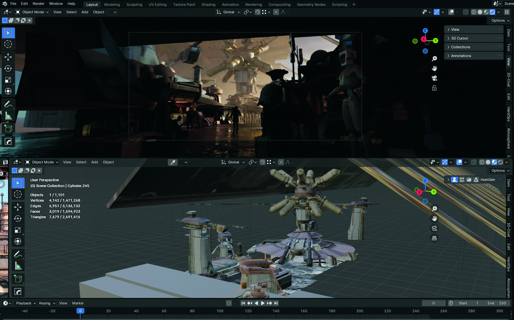The image size is (514, 320).
Task: Click the green Y axis on lower viewport gizmo
Action: [434, 192]
